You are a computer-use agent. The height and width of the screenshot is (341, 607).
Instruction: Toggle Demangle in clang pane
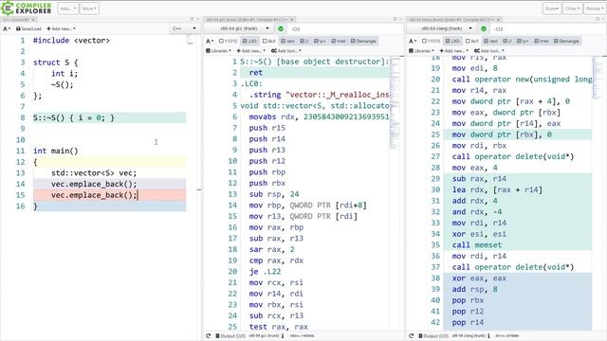[x=566, y=41]
